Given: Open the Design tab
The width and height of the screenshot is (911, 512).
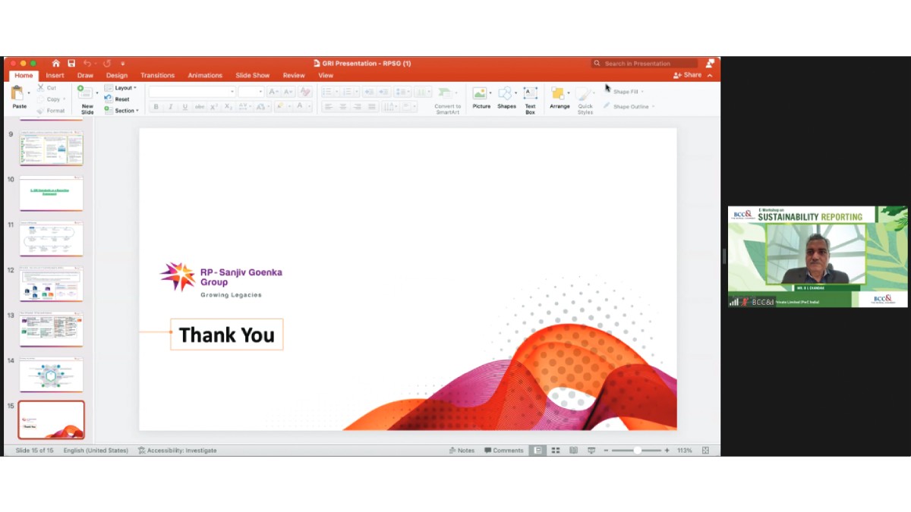Looking at the screenshot, I should click(x=117, y=75).
